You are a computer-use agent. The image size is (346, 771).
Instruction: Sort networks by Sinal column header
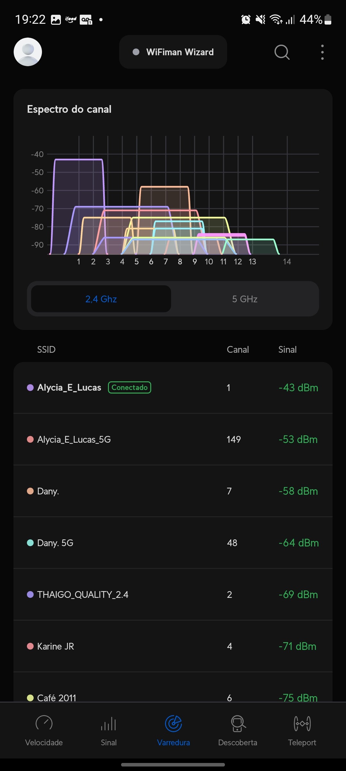[287, 350]
